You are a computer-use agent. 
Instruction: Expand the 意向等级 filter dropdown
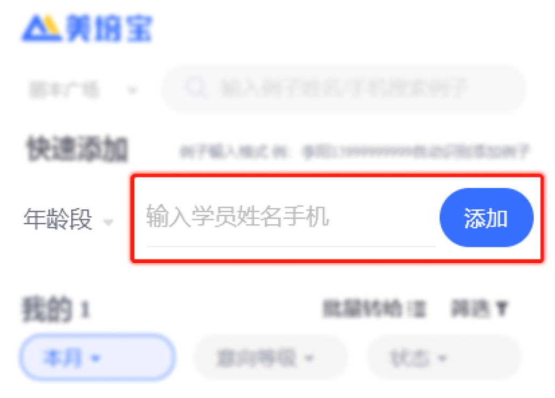point(270,358)
